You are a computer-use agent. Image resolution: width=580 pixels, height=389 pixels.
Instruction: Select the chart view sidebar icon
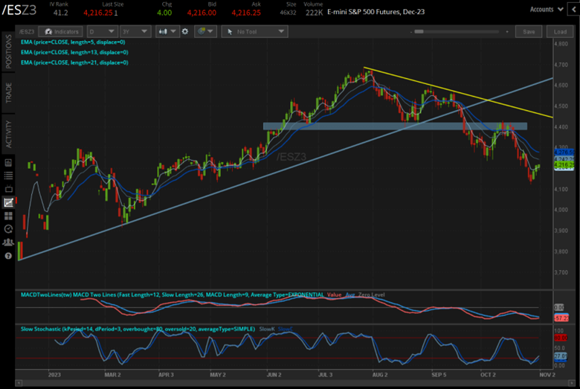(x=8, y=202)
